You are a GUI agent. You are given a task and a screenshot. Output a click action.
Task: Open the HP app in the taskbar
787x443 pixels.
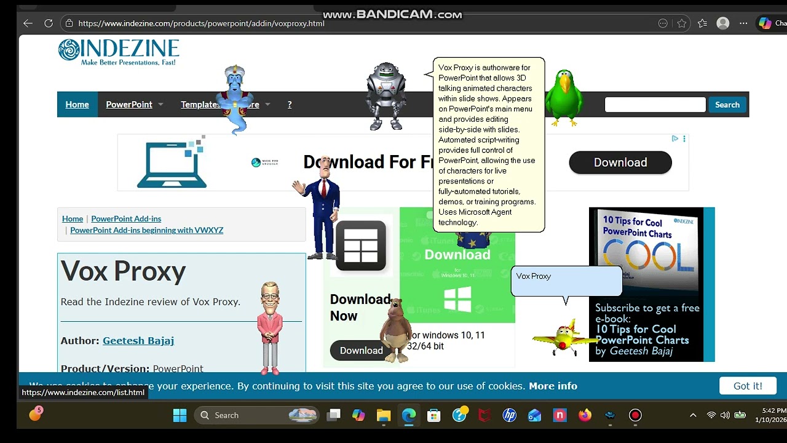510,415
